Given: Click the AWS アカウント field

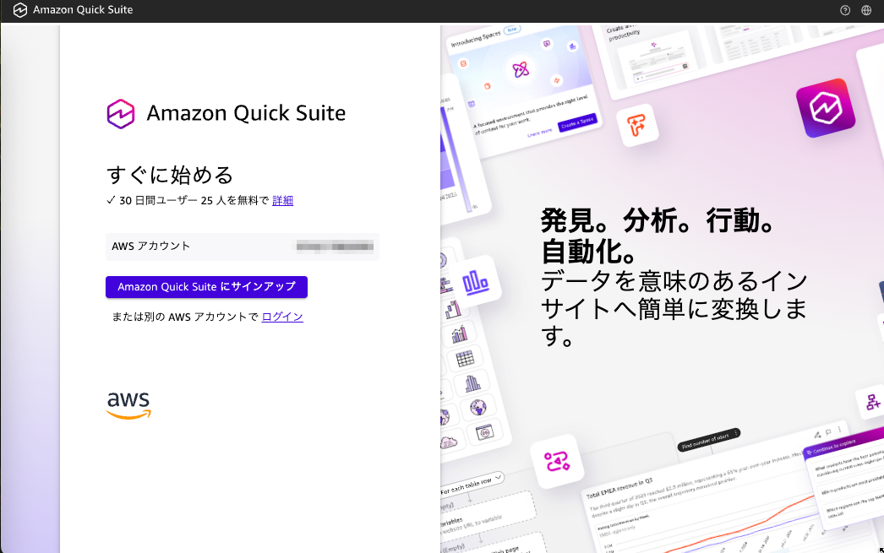Looking at the screenshot, I should [243, 247].
